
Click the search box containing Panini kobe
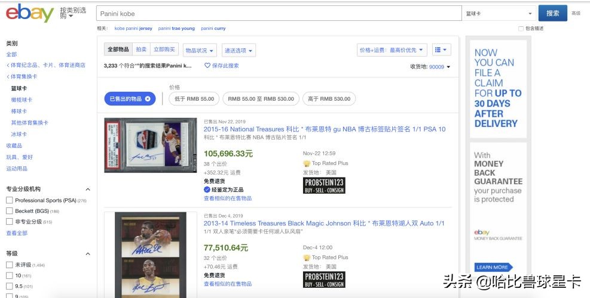click(x=278, y=13)
